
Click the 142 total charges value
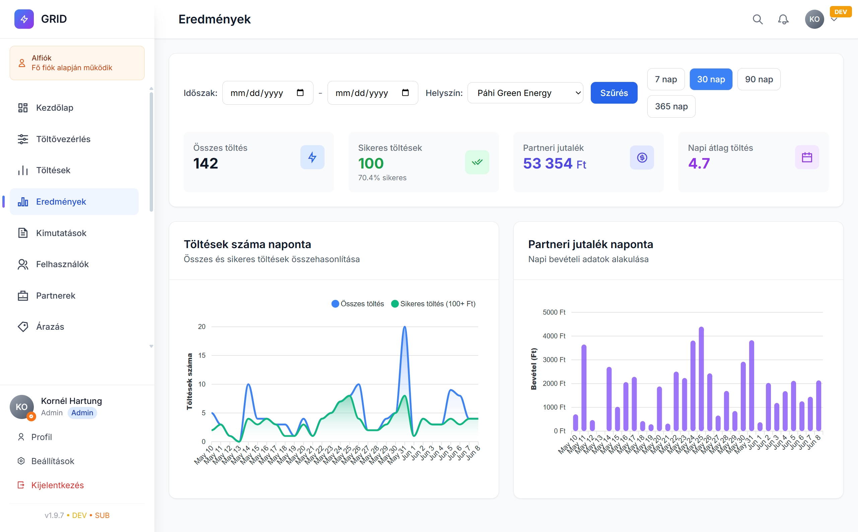tap(205, 164)
